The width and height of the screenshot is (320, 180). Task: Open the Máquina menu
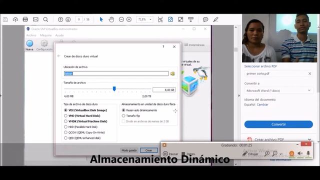click(x=45, y=35)
